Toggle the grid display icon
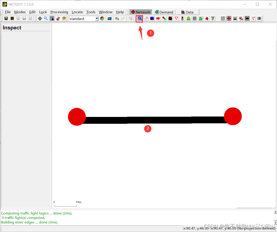The width and height of the screenshot is (277, 232). tap(223, 18)
